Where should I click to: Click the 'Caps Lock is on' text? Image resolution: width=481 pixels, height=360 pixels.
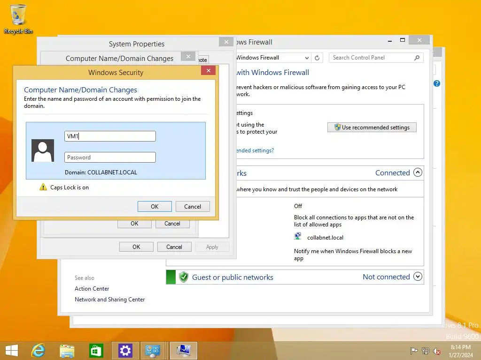click(70, 187)
